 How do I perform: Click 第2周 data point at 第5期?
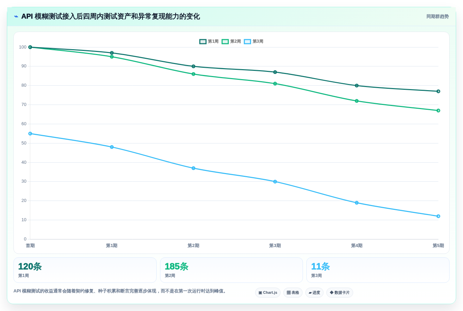coord(438,110)
